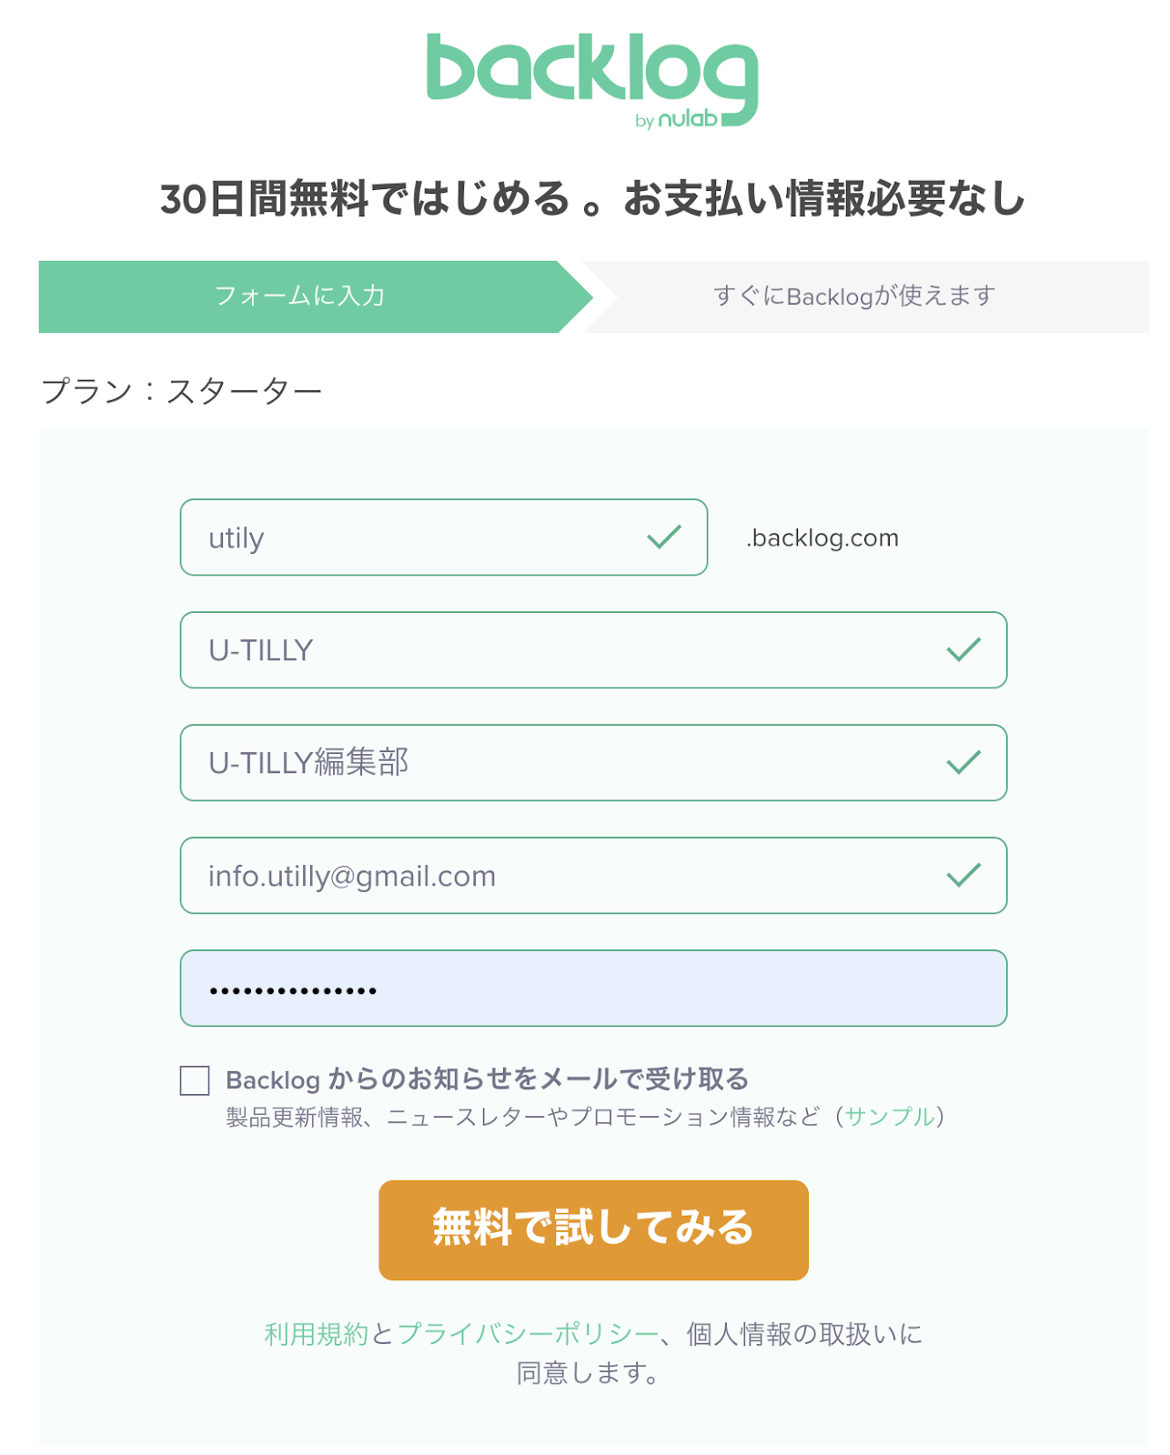This screenshot has width=1170, height=1455.
Task: Open the 'サンプル' newsletter sample link
Action: [x=890, y=1117]
